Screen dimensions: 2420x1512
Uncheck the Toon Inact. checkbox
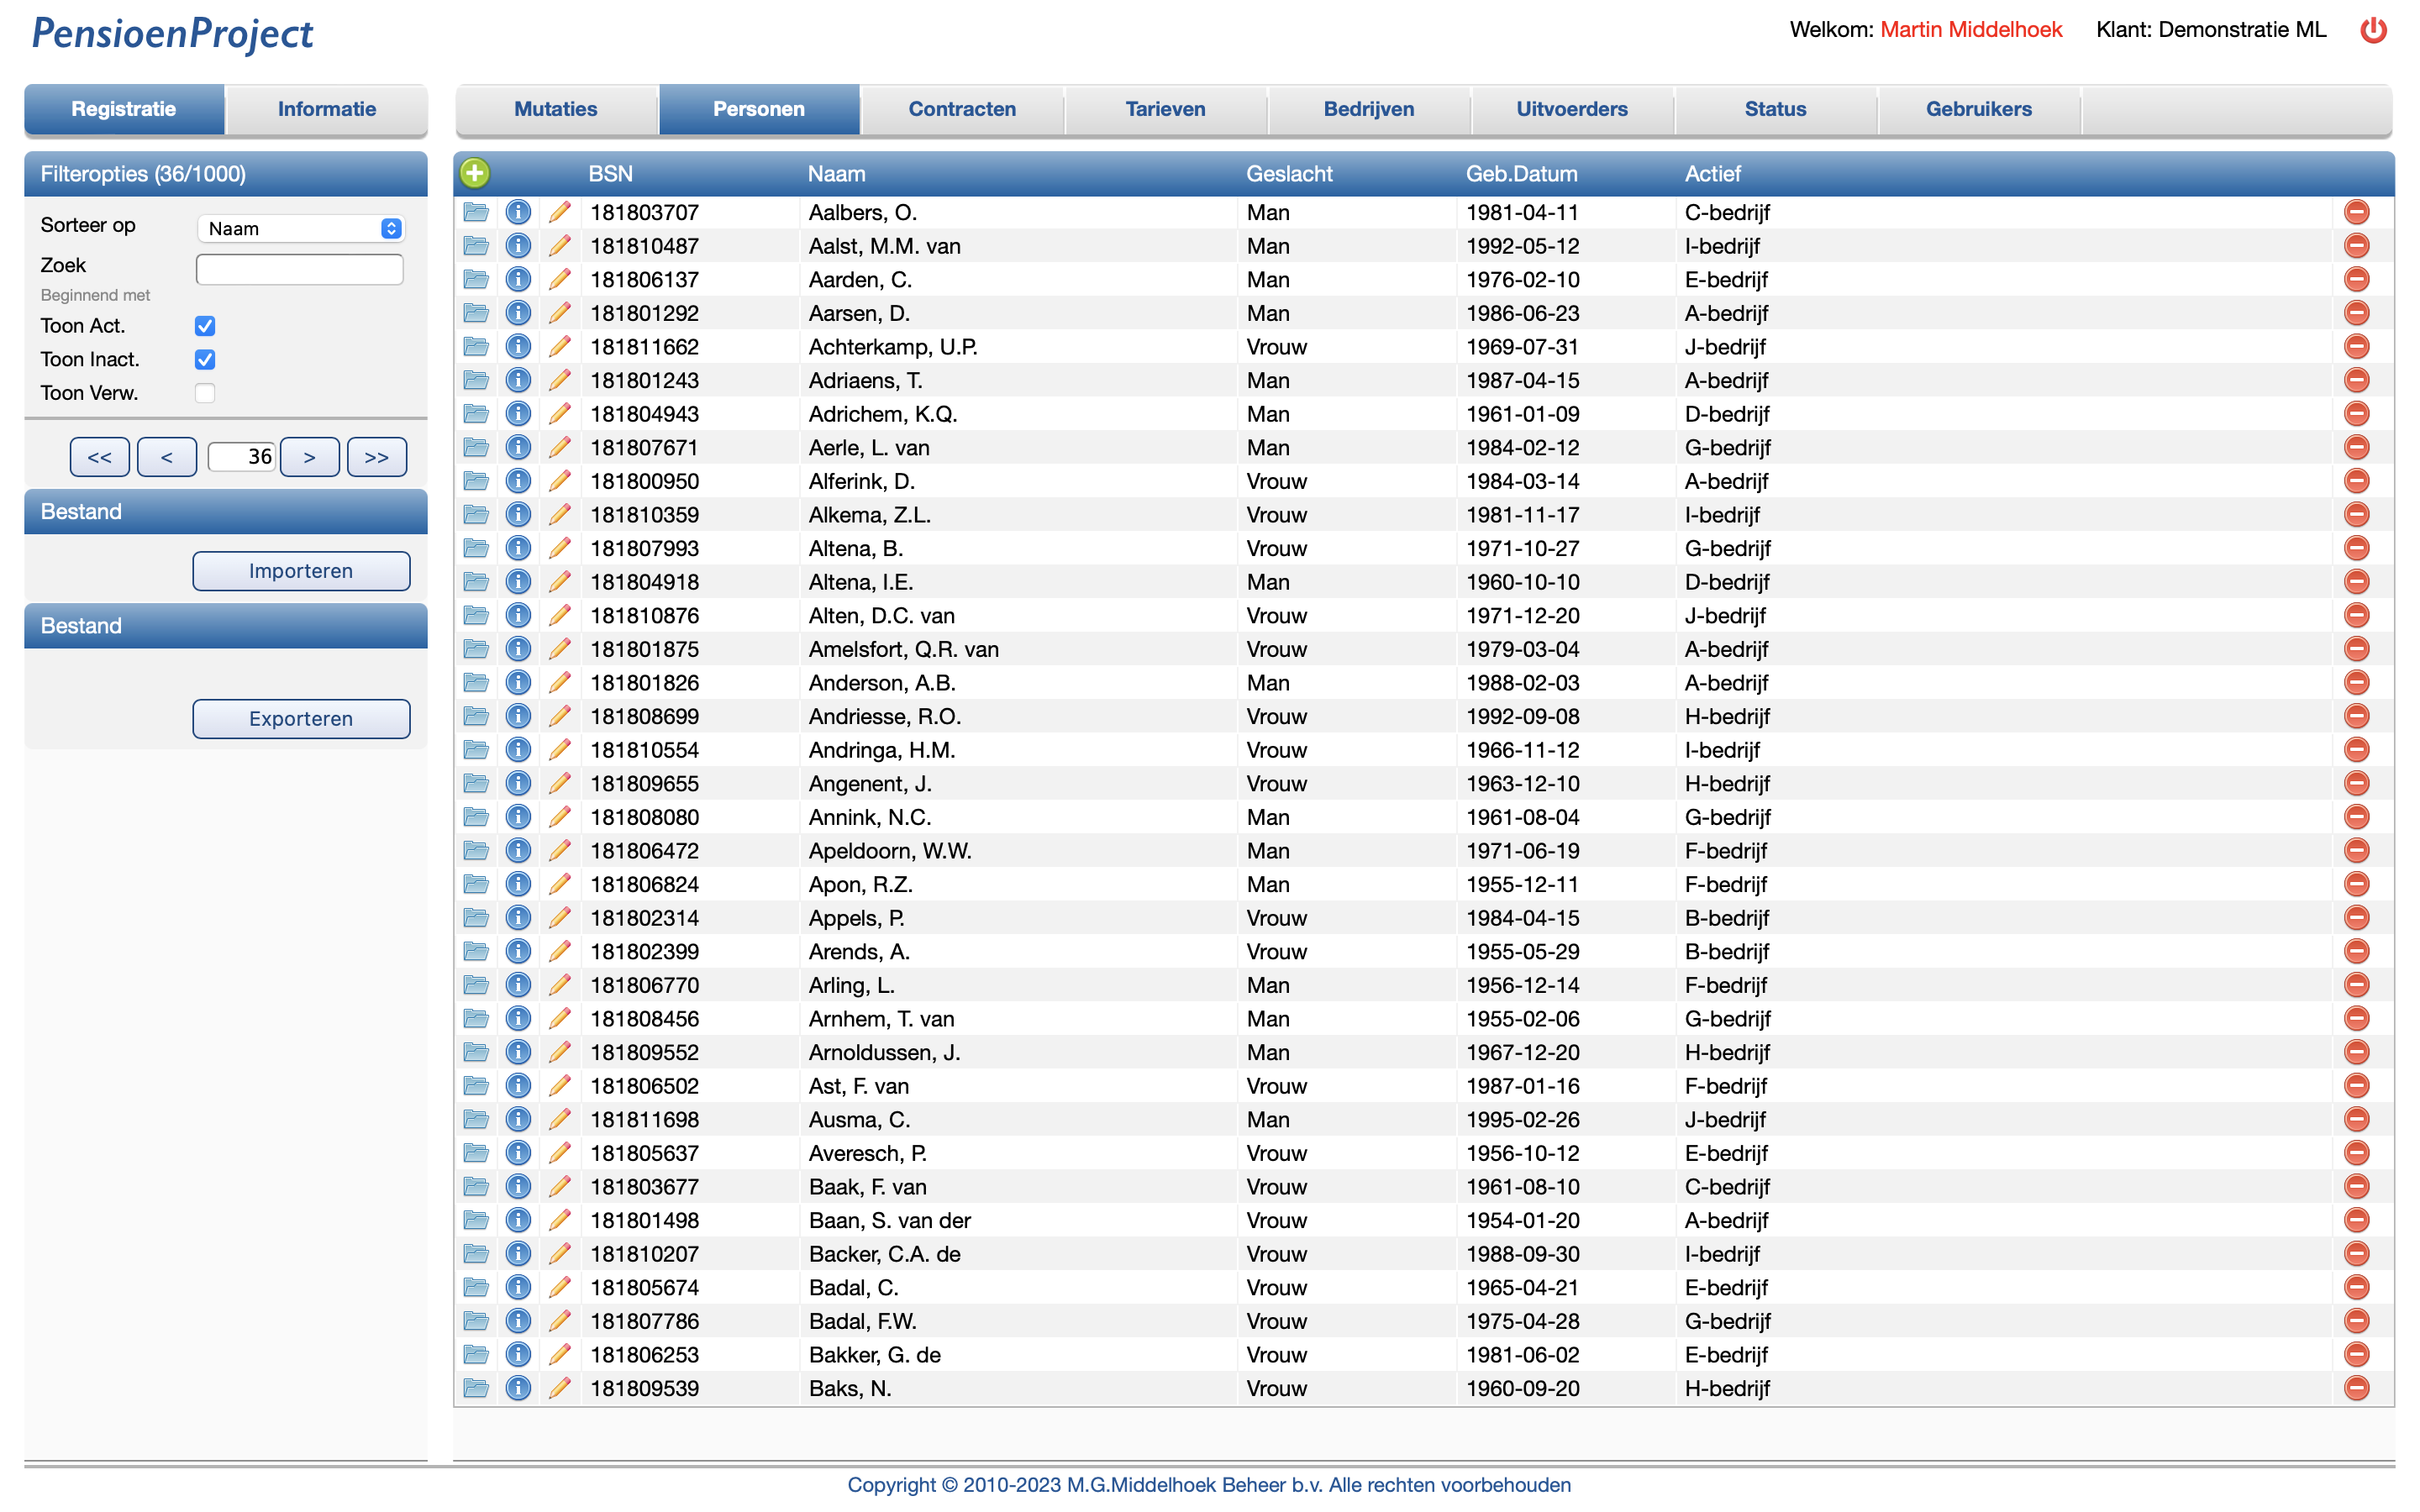click(205, 359)
